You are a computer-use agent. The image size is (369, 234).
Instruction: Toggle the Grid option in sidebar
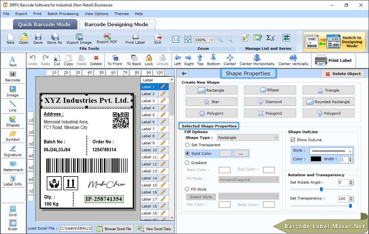click(13, 211)
